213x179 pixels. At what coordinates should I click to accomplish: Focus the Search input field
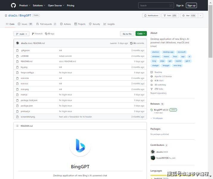[156, 5]
